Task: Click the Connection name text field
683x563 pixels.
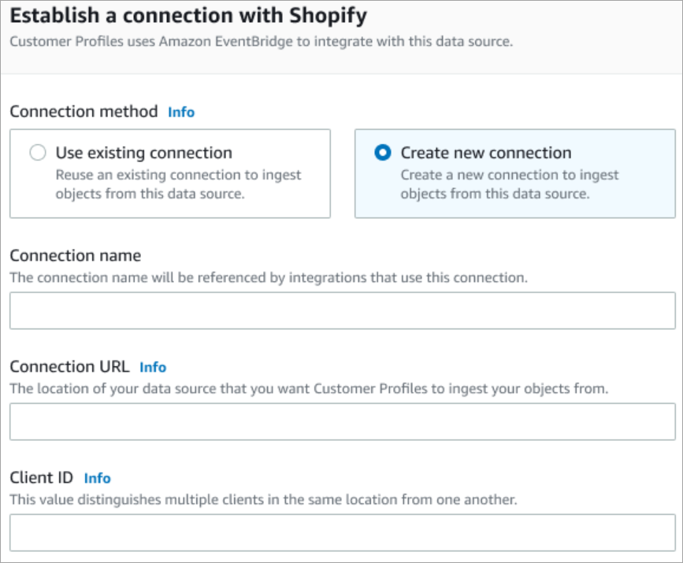Action: [342, 310]
